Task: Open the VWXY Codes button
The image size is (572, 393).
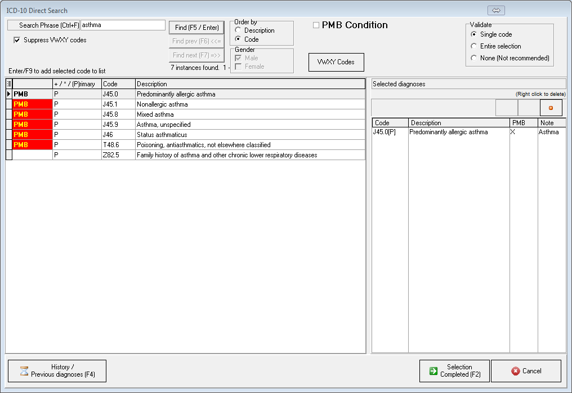Action: 336,62
